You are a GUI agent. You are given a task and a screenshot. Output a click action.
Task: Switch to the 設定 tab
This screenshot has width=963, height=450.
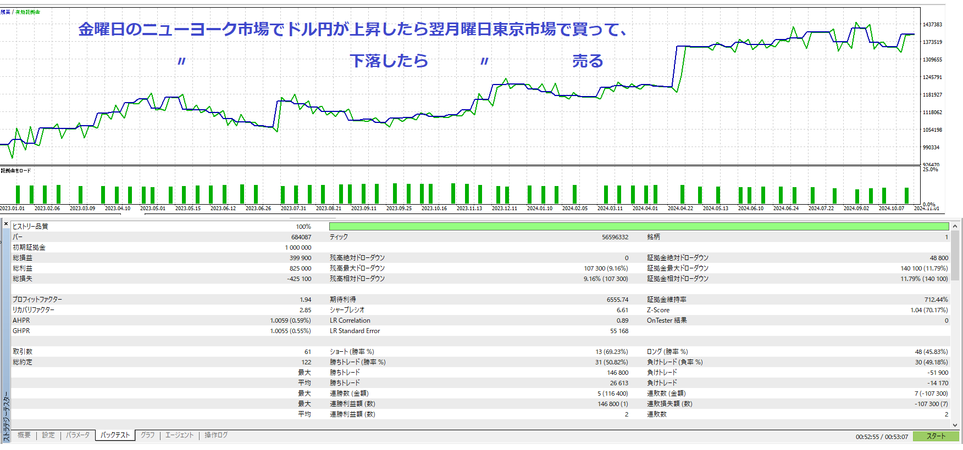pos(48,435)
